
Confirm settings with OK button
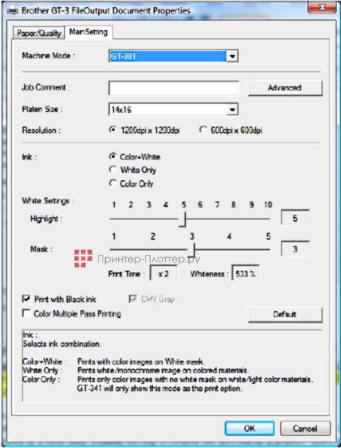point(249,428)
